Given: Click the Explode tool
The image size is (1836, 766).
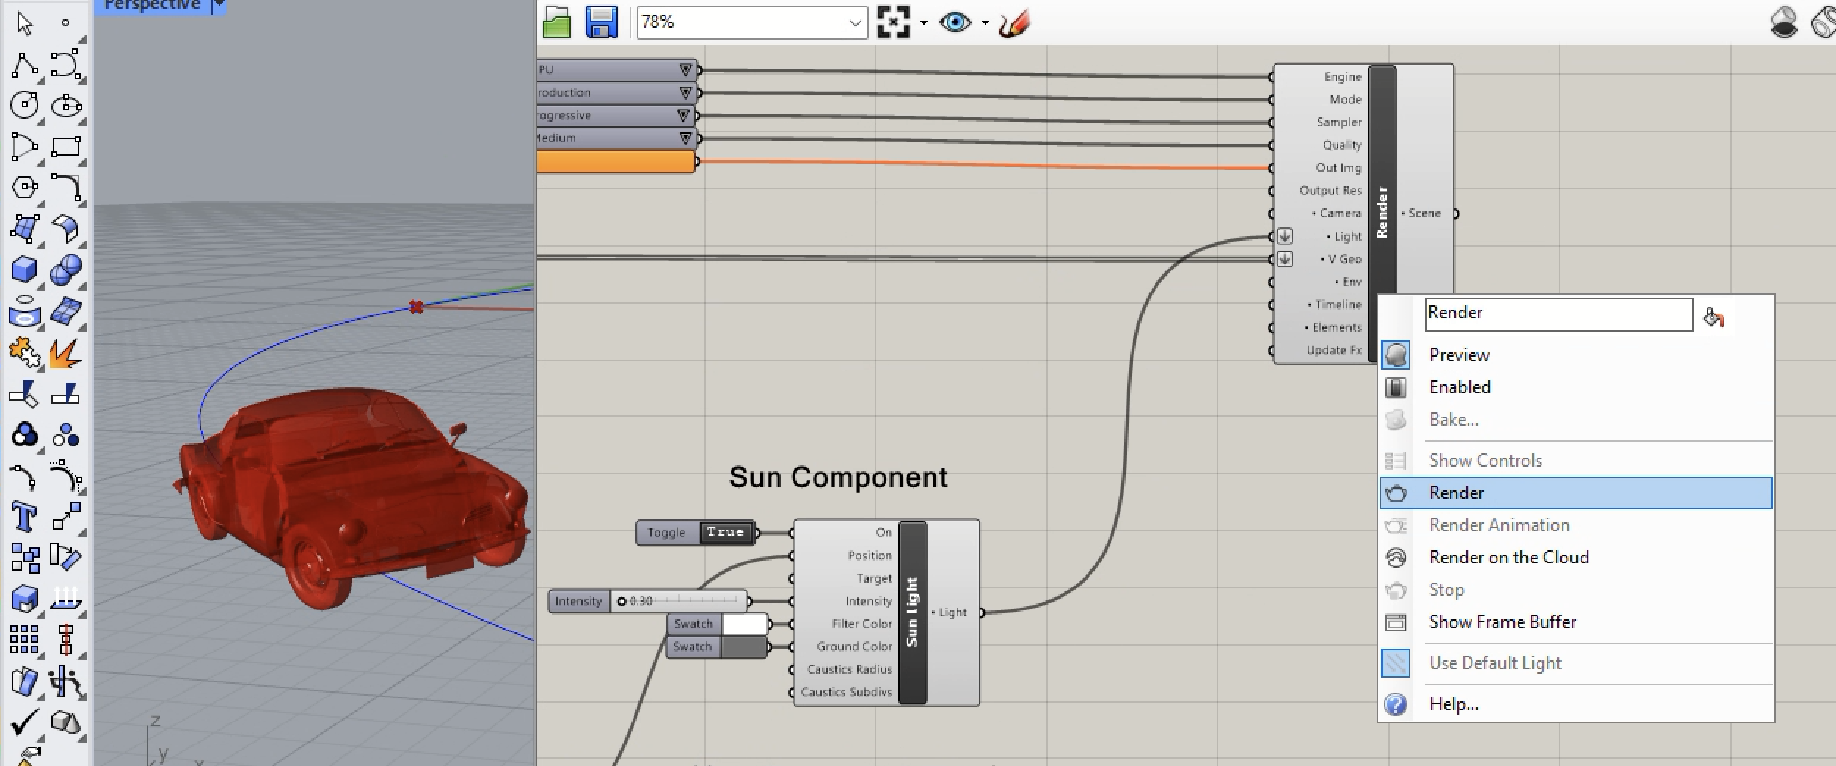Looking at the screenshot, I should (65, 354).
